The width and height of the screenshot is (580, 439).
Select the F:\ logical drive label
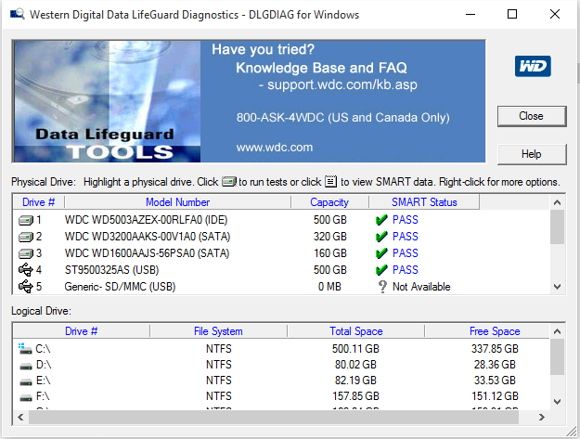tap(43, 396)
